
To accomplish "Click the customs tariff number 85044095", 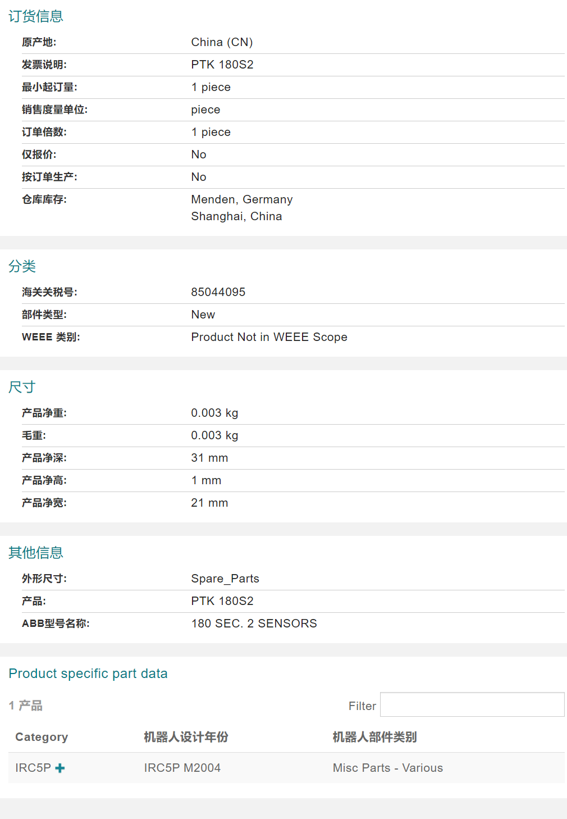I will (x=218, y=292).
